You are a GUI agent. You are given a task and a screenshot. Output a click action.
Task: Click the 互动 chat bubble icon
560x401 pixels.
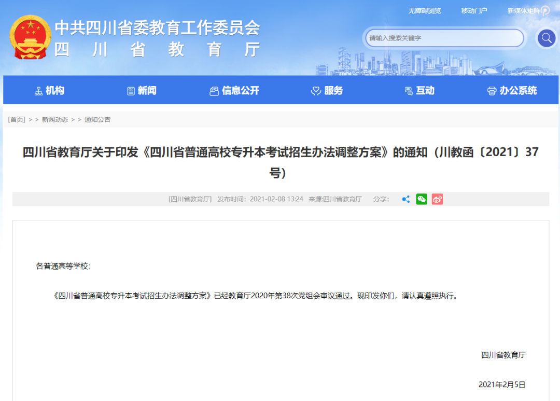[x=409, y=91]
